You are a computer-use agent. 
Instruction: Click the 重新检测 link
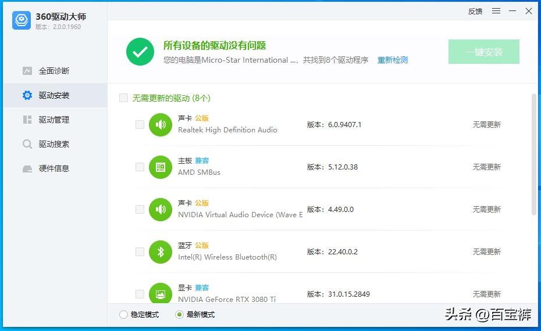[393, 60]
